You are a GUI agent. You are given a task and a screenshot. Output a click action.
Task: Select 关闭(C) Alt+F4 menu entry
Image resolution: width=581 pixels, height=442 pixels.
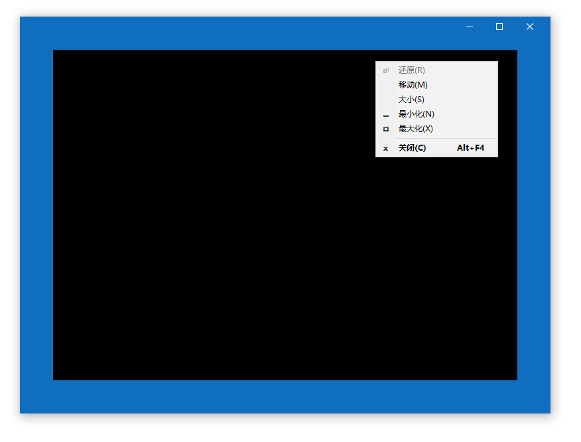[436, 148]
